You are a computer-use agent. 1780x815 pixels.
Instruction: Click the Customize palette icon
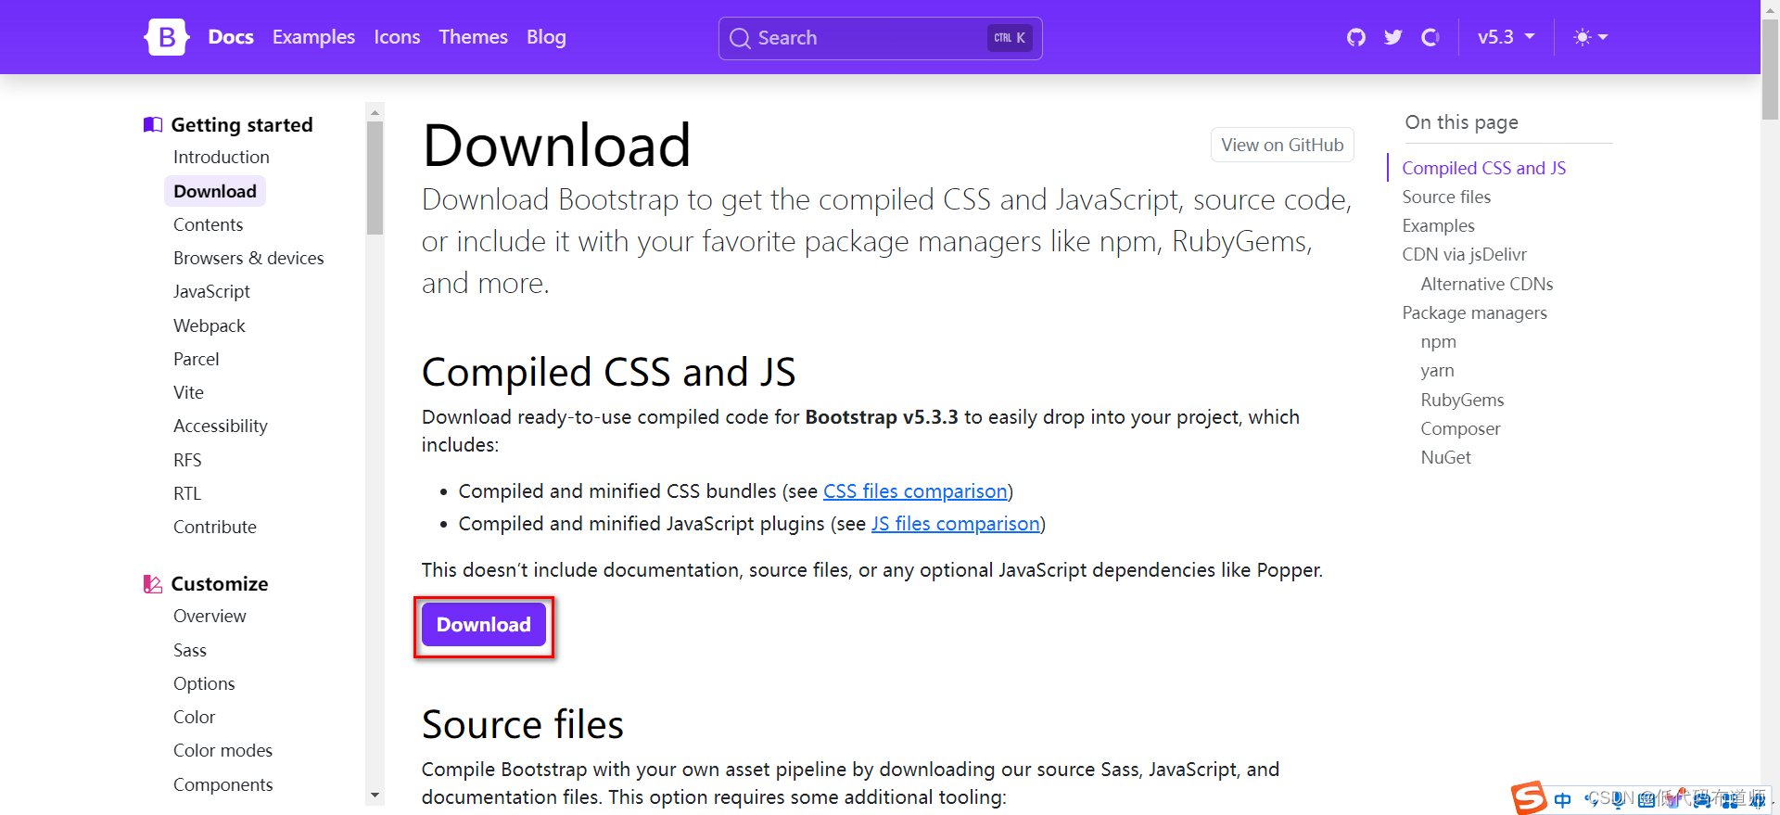tap(153, 584)
